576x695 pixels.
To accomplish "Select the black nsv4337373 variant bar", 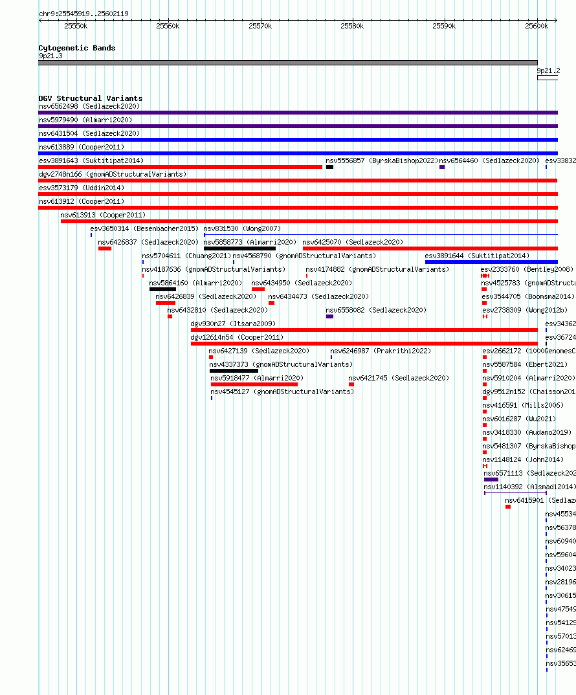I will [234, 371].
